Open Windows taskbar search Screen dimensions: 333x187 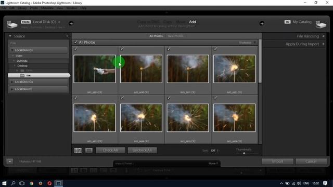pyautogui.click(x=13, y=183)
